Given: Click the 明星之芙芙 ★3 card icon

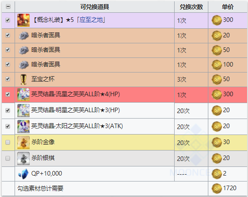Looking at the screenshot, I should [x=23, y=110].
